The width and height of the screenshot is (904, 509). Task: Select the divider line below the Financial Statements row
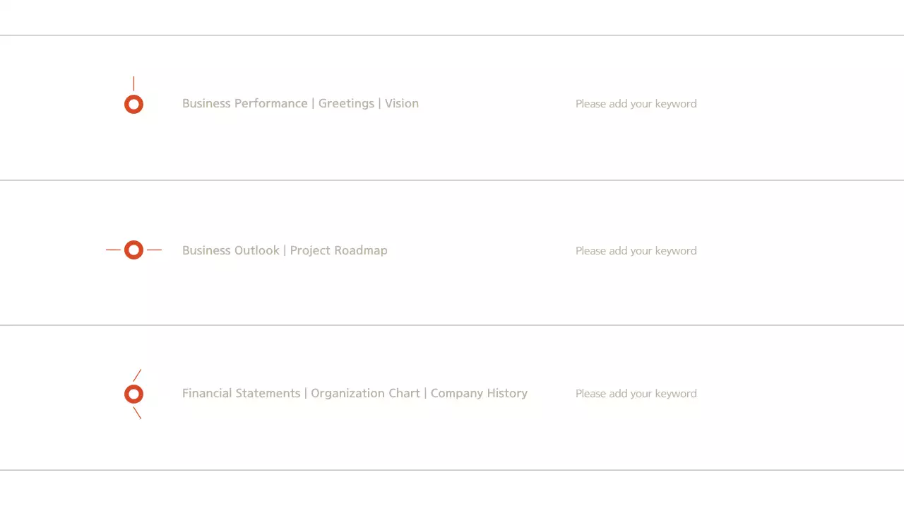point(452,470)
